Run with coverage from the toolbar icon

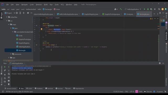pyautogui.click(x=151, y=9)
